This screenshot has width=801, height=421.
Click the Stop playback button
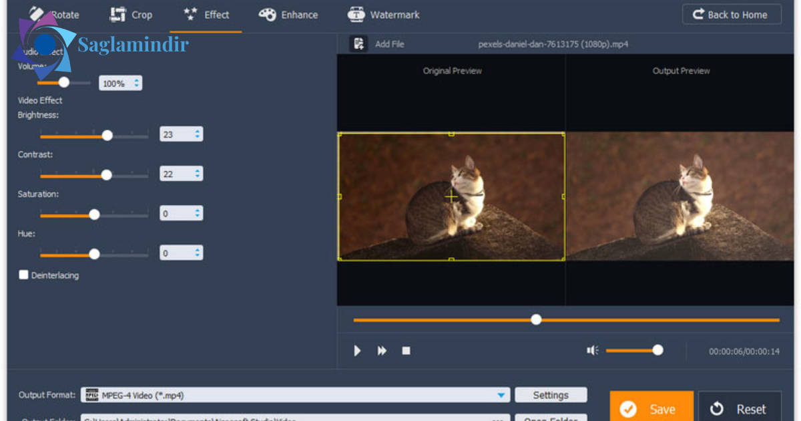(x=406, y=350)
